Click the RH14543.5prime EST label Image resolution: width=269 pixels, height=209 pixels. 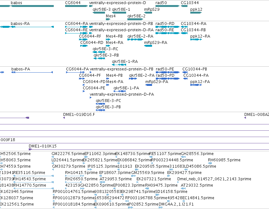click(x=30, y=179)
